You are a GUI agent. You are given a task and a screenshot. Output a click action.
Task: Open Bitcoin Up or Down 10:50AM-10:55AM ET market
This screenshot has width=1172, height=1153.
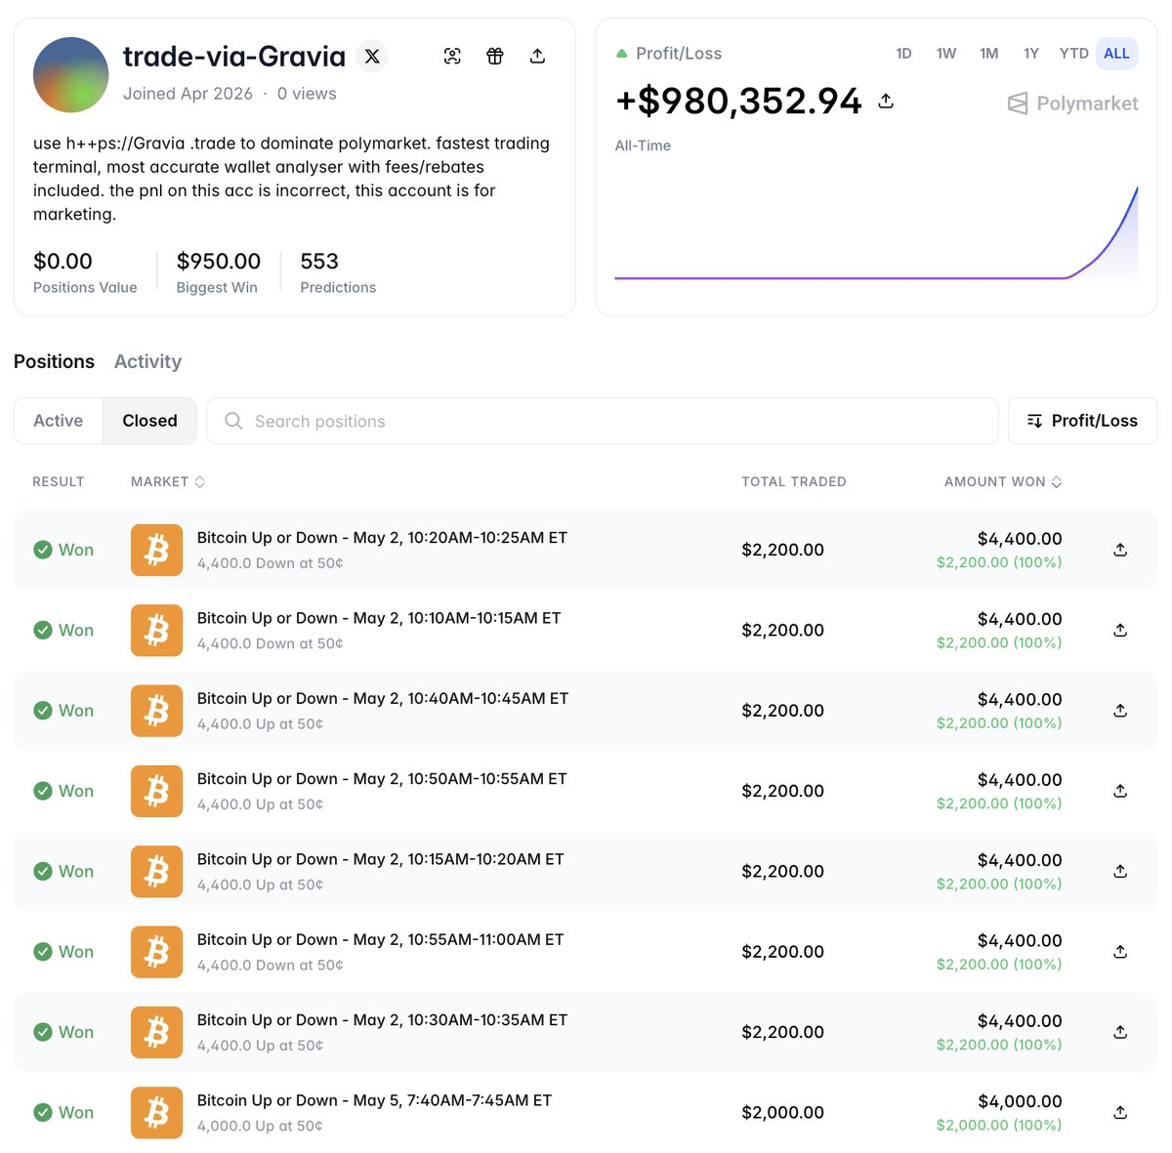(382, 779)
